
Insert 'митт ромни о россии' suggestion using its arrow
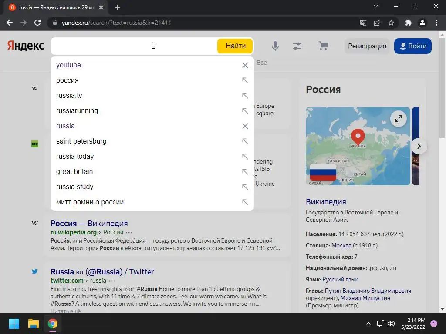245,202
